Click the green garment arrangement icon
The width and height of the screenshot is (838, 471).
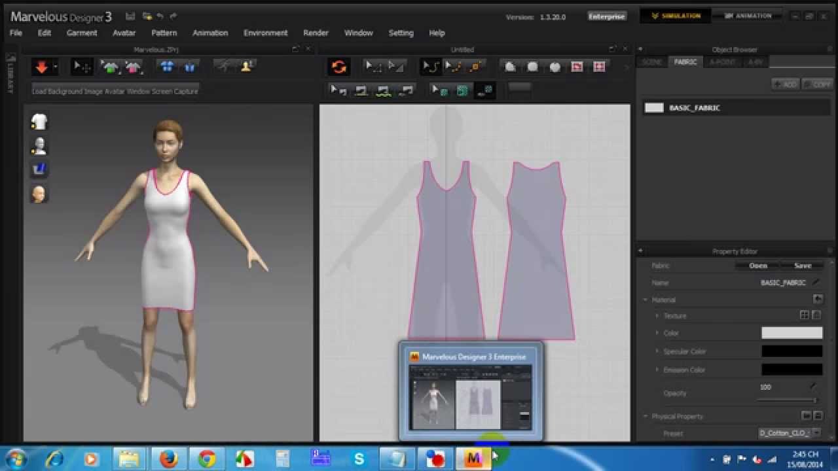[111, 67]
